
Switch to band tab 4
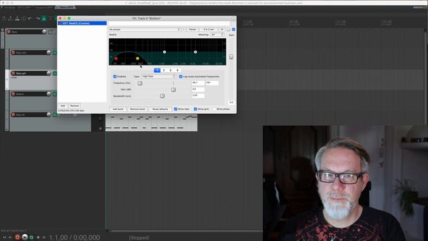pos(177,70)
